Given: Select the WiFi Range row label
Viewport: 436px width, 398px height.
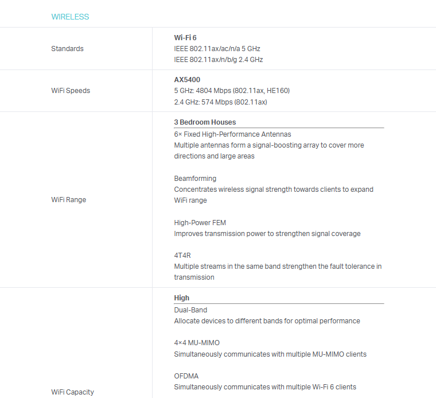Looking at the screenshot, I should (68, 200).
